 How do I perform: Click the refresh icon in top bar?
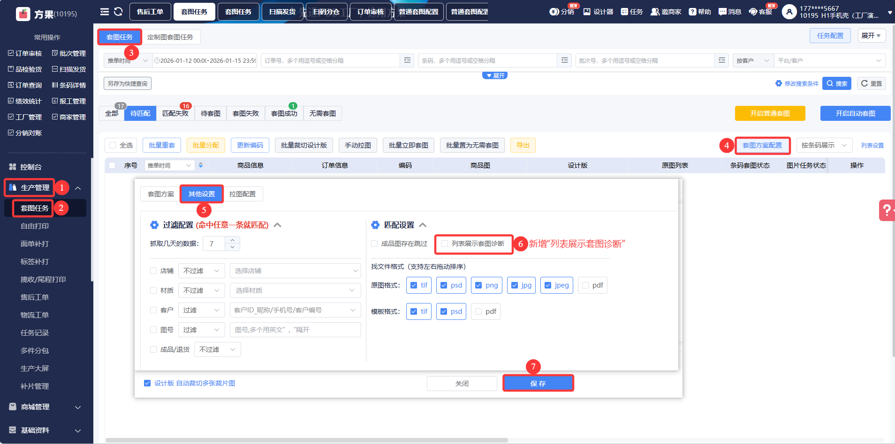(118, 12)
